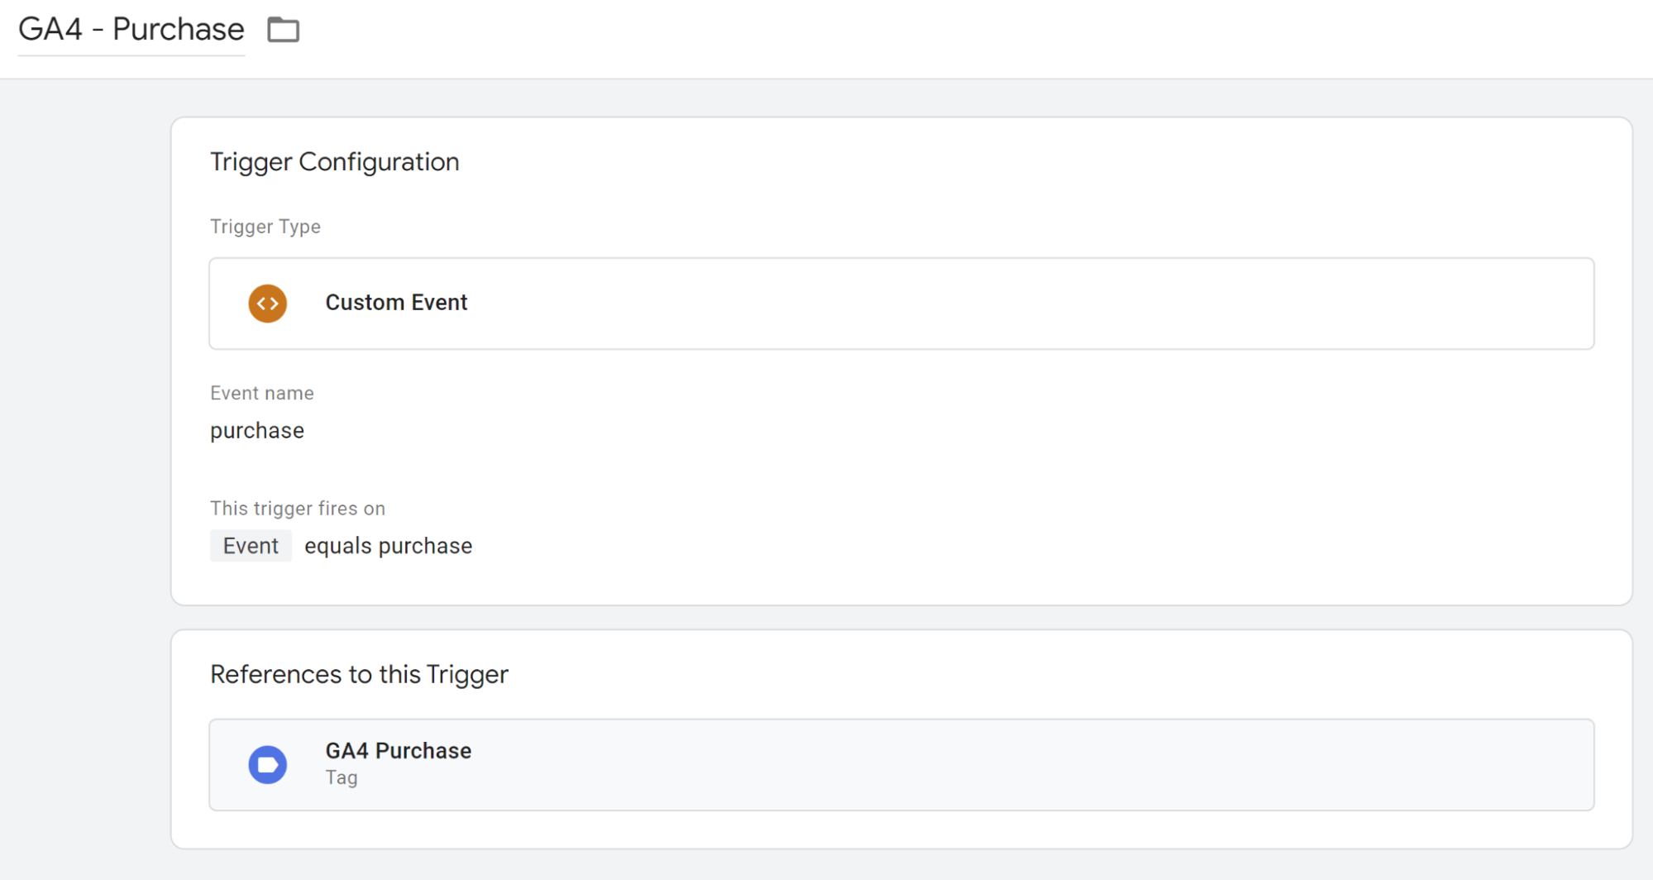Click the Event name label
This screenshot has height=880, width=1653.
point(261,393)
